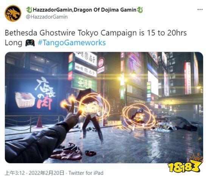Click the HazzadorGamin display name

[x=84, y=10]
